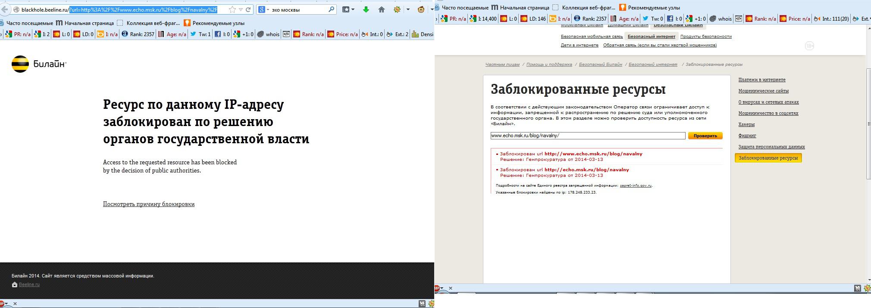The image size is (871, 308).
Task: Click 'Int.: 111(20)' in right SEO bar
Action: click(x=831, y=19)
